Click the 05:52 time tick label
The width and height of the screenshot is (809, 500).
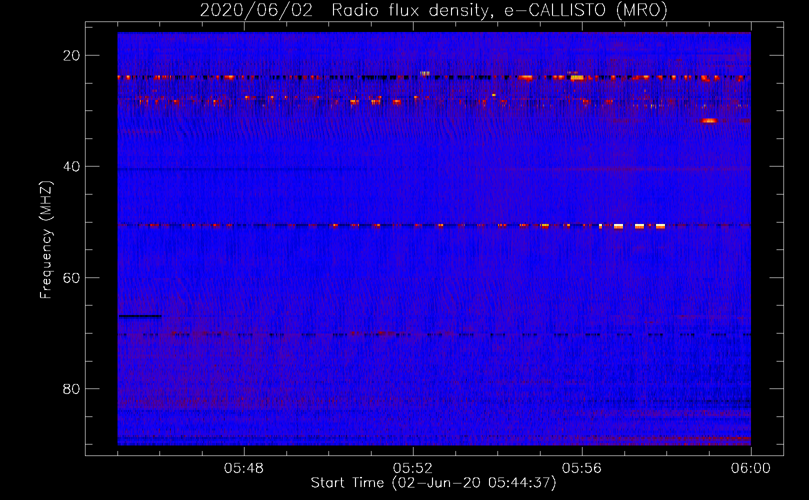pyautogui.click(x=413, y=468)
